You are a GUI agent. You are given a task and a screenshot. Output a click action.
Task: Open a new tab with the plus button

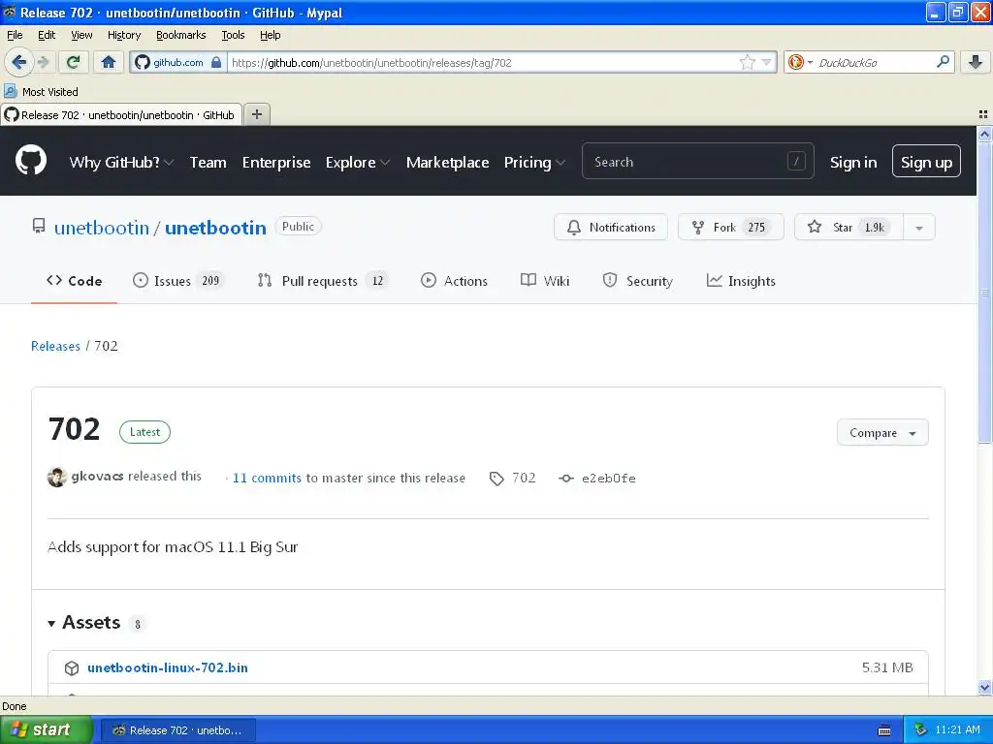pos(256,114)
